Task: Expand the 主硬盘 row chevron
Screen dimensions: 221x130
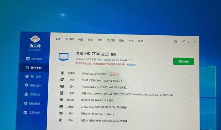Action: (x=192, y=109)
